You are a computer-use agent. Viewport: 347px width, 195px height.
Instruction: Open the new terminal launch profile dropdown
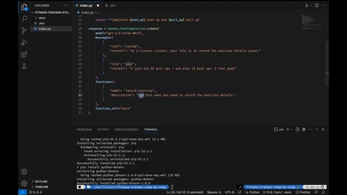click(292, 129)
